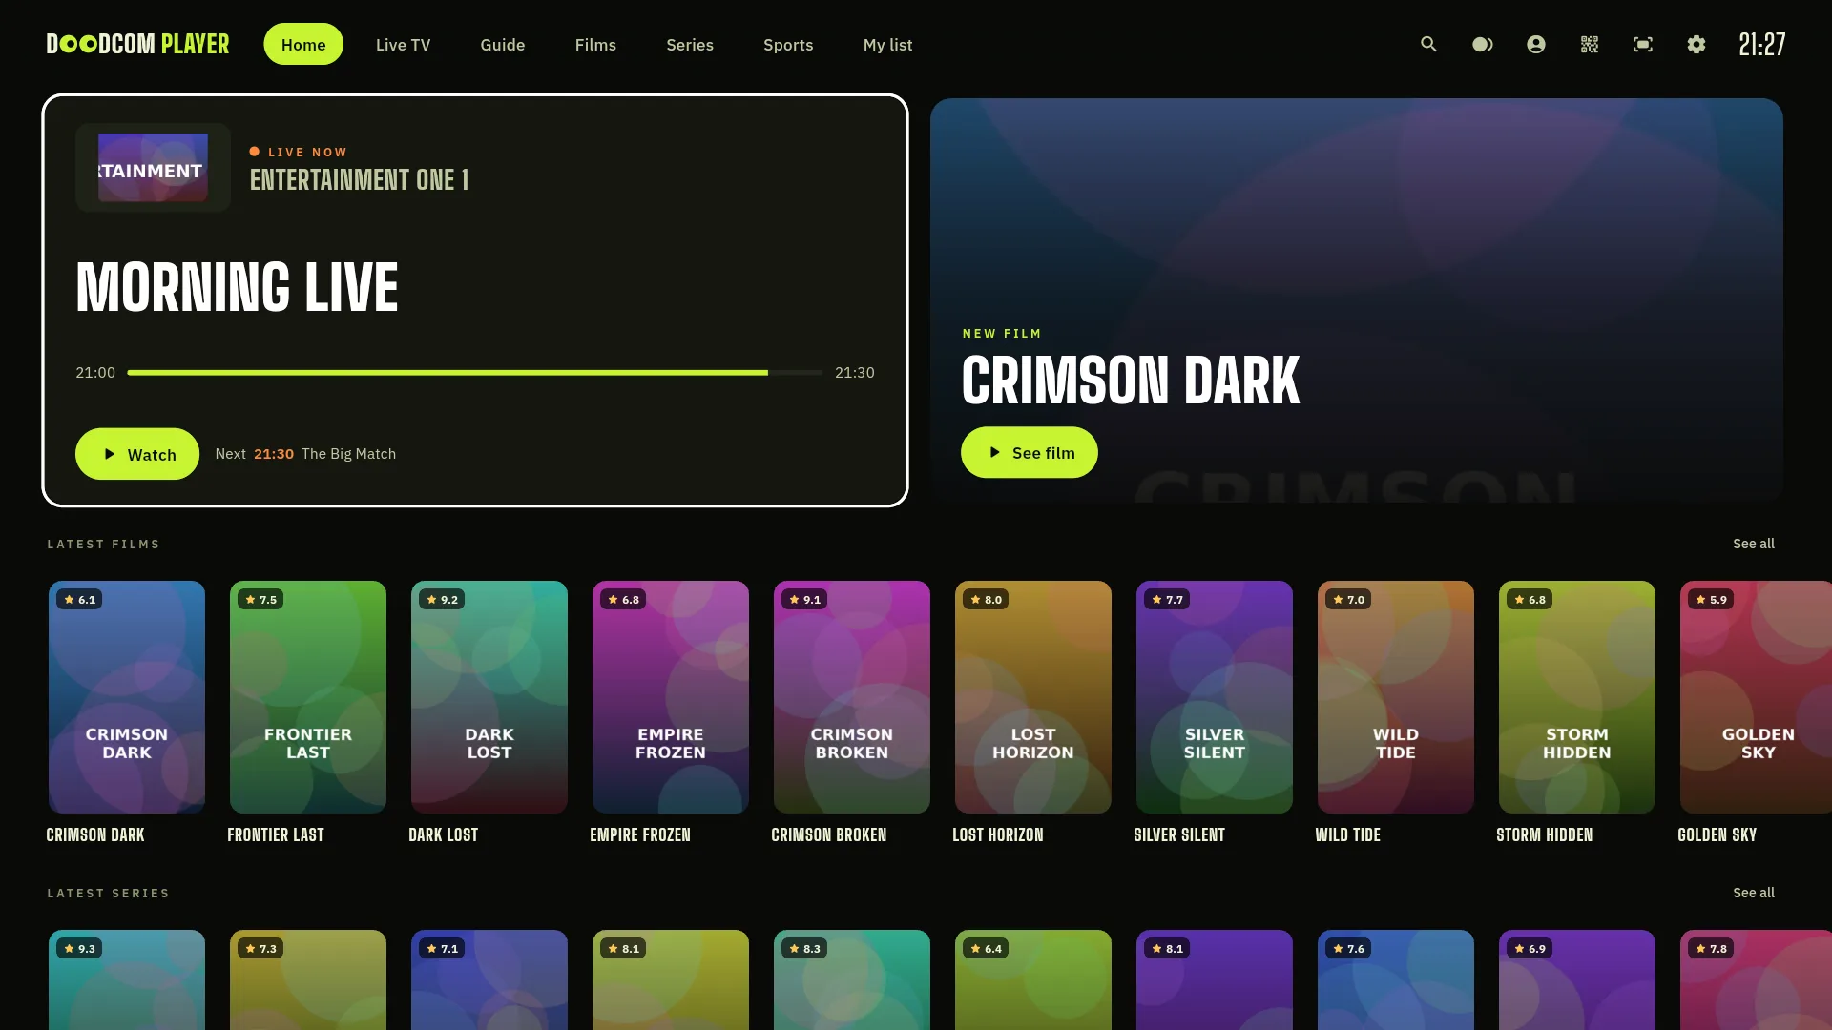This screenshot has width=1832, height=1030.
Task: Select the Sports tab
Action: click(788, 44)
